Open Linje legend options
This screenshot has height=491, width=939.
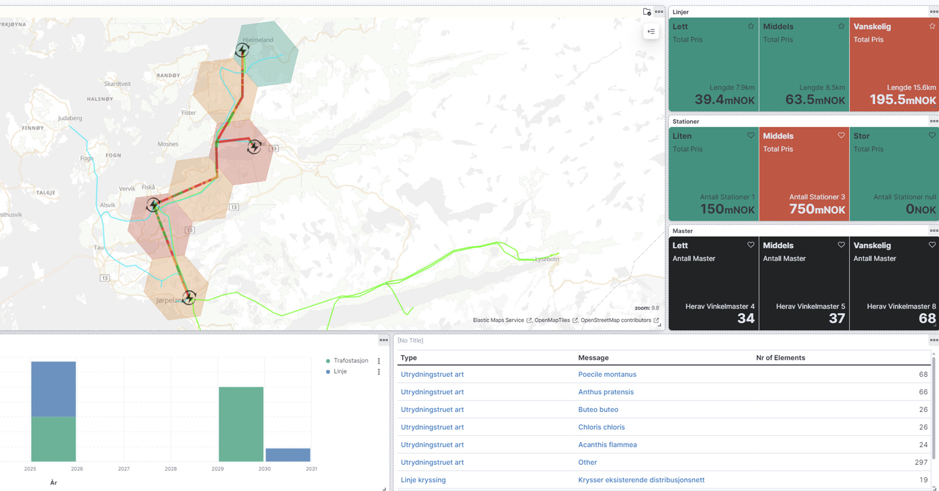[379, 372]
